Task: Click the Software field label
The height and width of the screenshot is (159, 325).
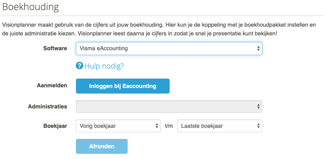Action: 55,48
